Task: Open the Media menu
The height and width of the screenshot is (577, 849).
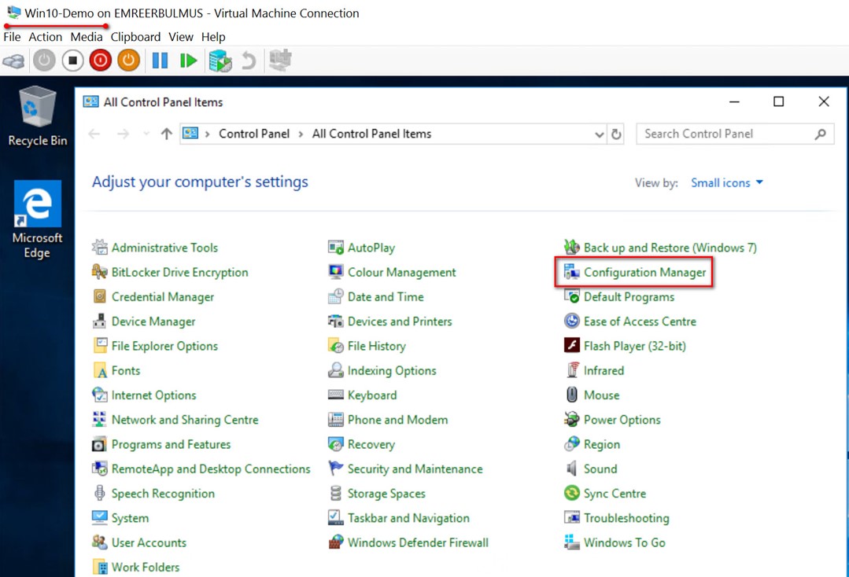Action: 87,37
